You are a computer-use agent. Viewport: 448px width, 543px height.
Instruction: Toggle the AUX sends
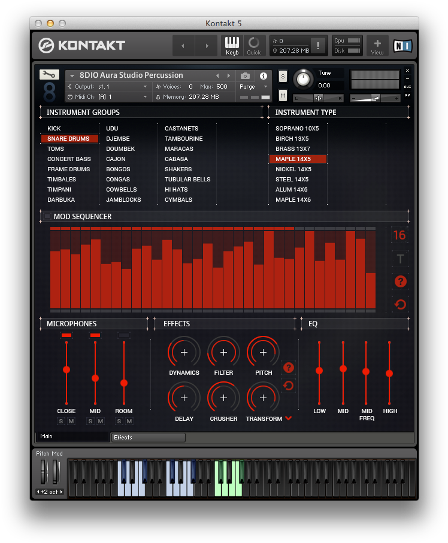coord(407,87)
